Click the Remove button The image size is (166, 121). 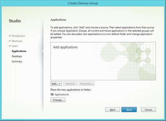coord(70,84)
